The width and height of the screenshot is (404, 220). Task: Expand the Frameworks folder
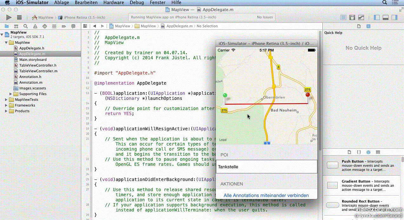(6, 105)
